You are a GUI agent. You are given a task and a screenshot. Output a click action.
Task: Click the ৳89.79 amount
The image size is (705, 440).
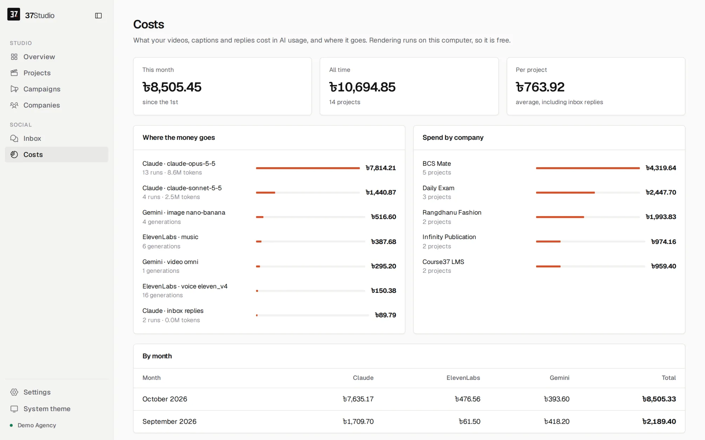coord(385,315)
